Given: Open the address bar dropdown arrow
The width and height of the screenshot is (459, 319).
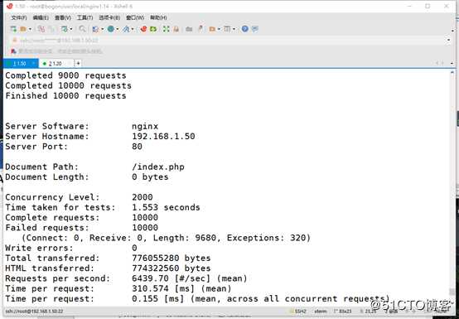Looking at the screenshot, I should tap(449, 40).
